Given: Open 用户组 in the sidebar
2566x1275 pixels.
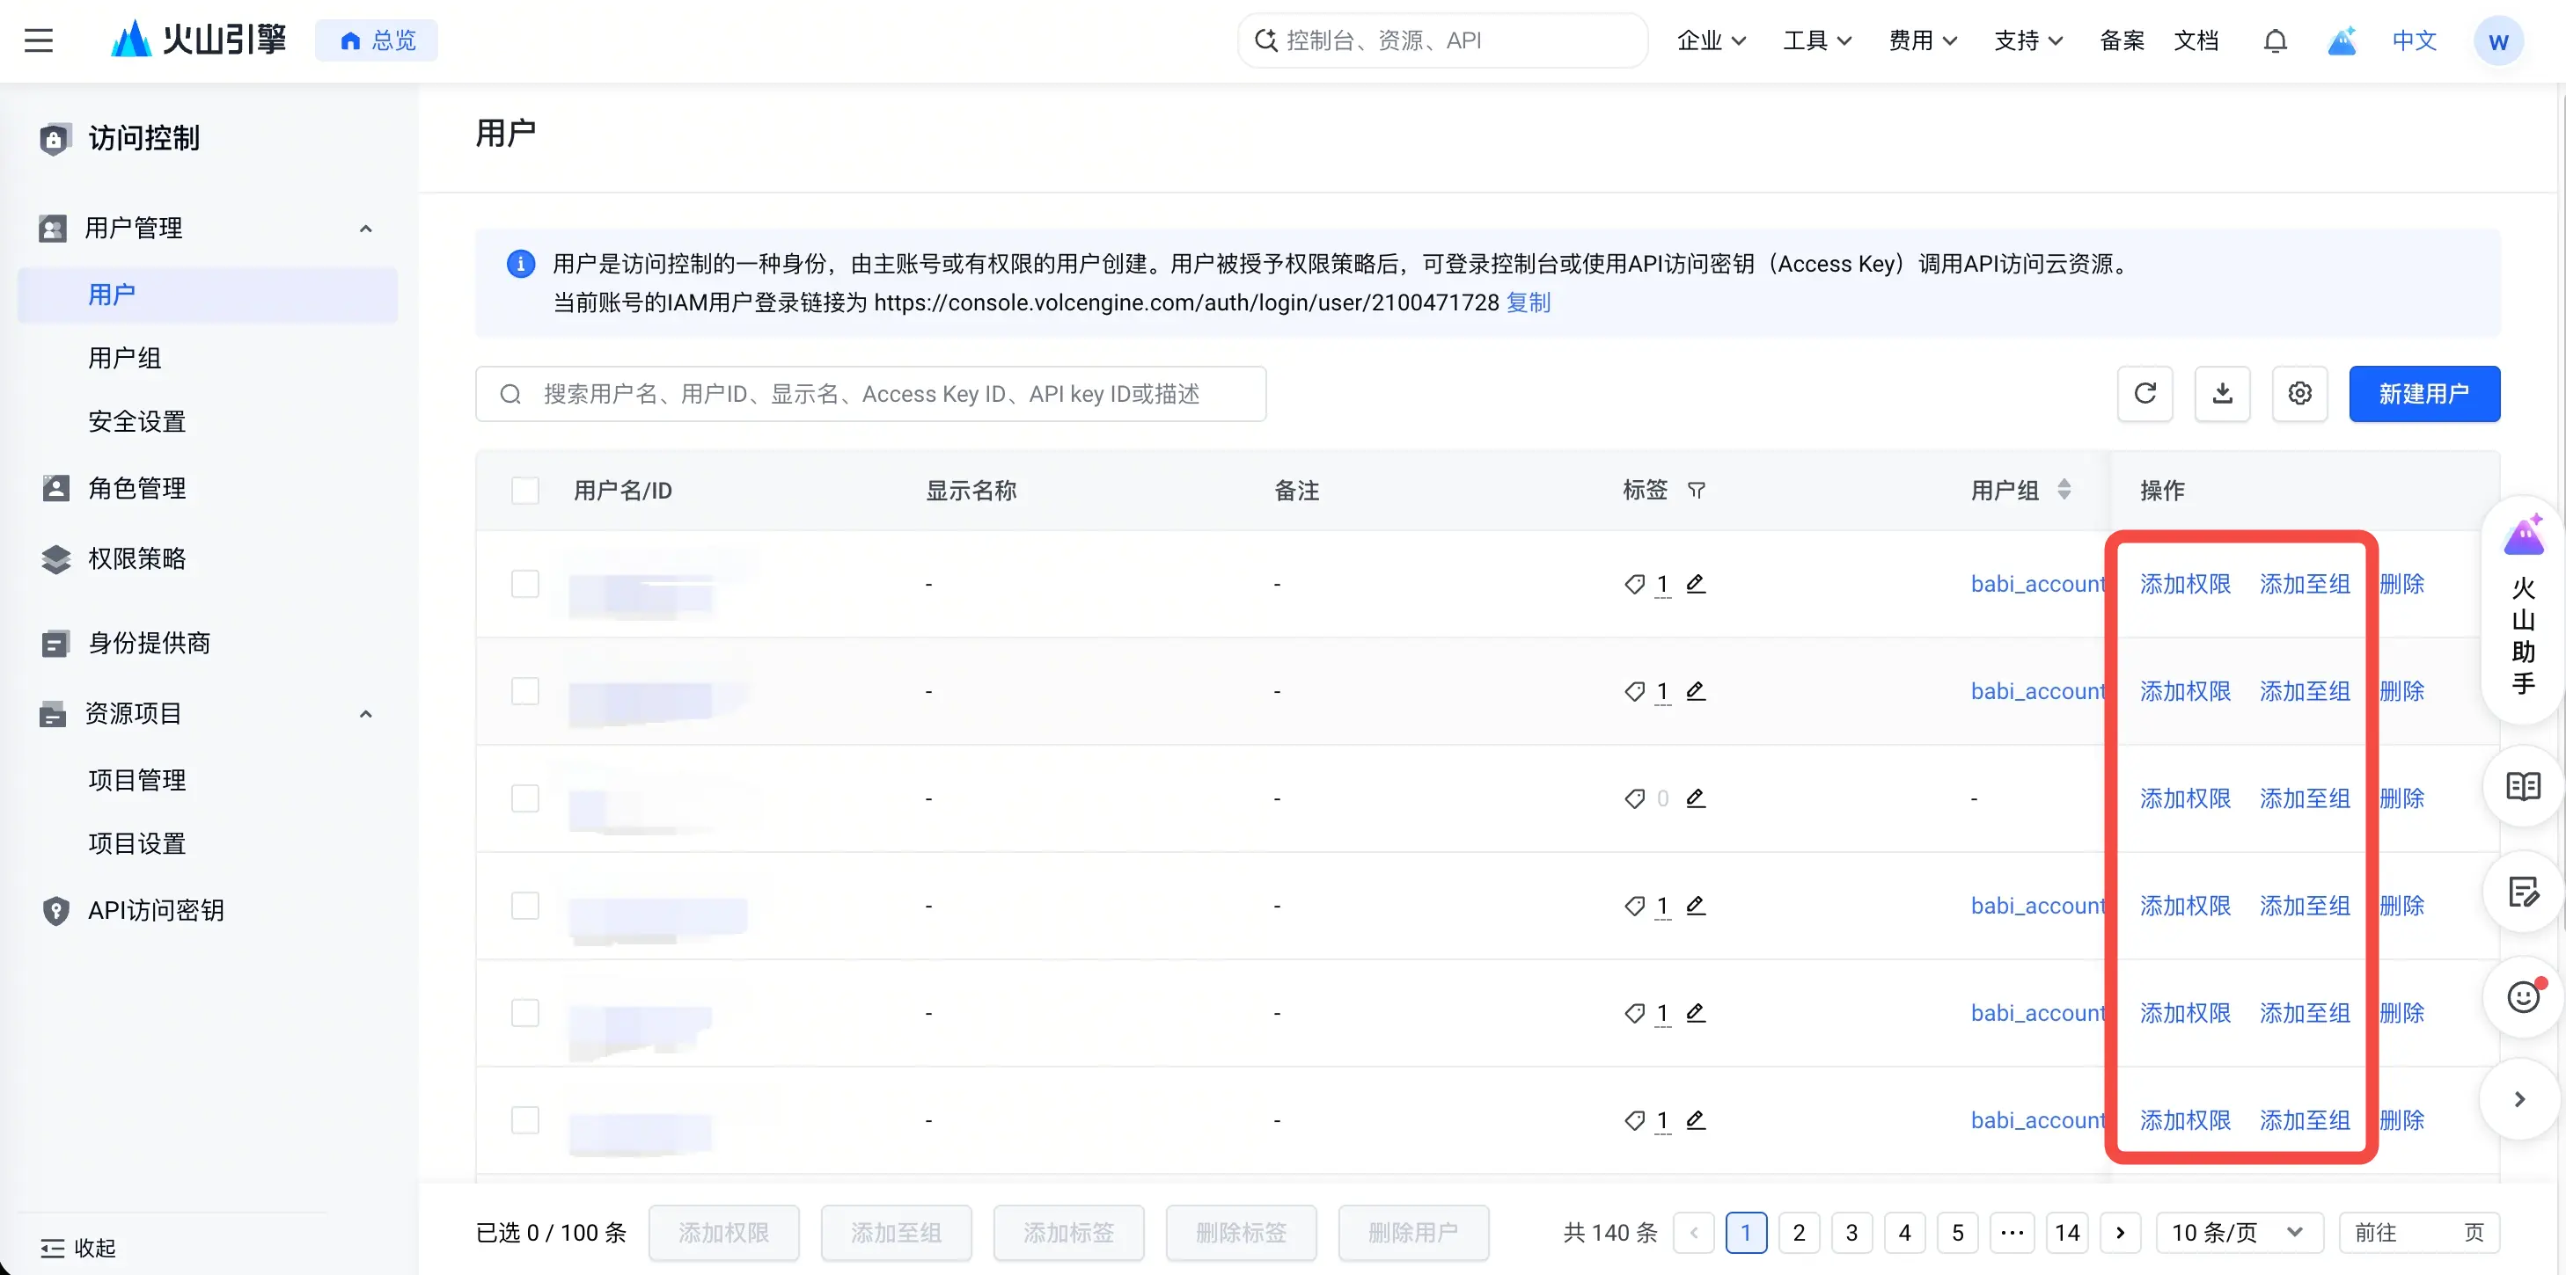Looking at the screenshot, I should click(x=124, y=357).
